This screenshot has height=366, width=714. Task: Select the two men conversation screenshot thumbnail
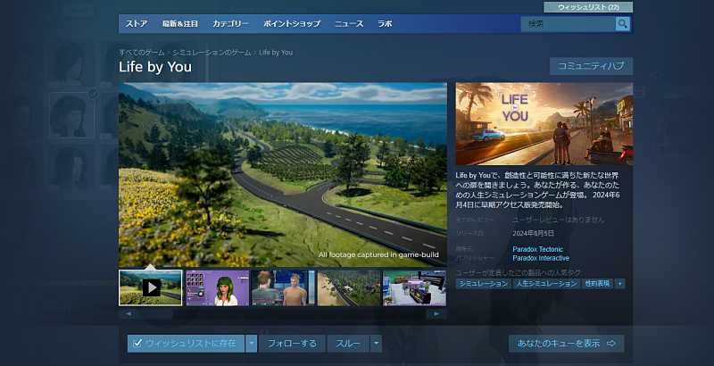[282, 287]
